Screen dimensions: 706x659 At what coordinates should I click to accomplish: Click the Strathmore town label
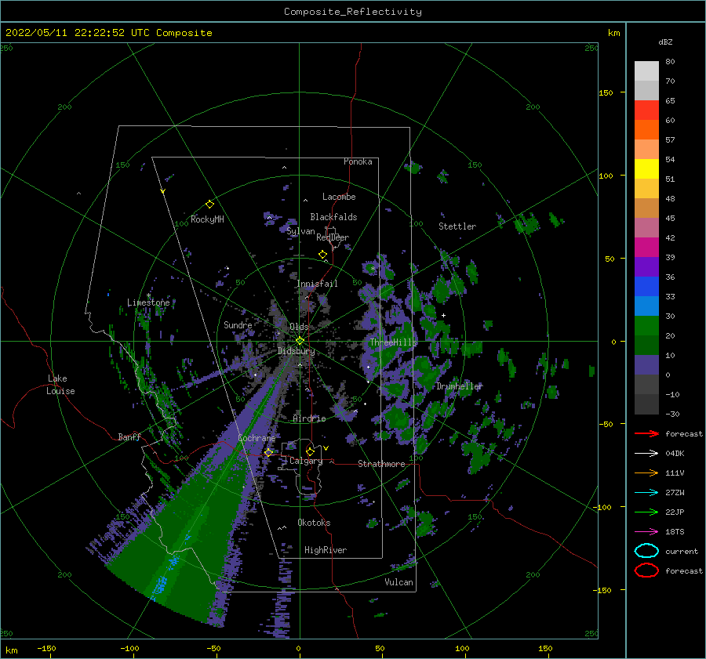[381, 464]
